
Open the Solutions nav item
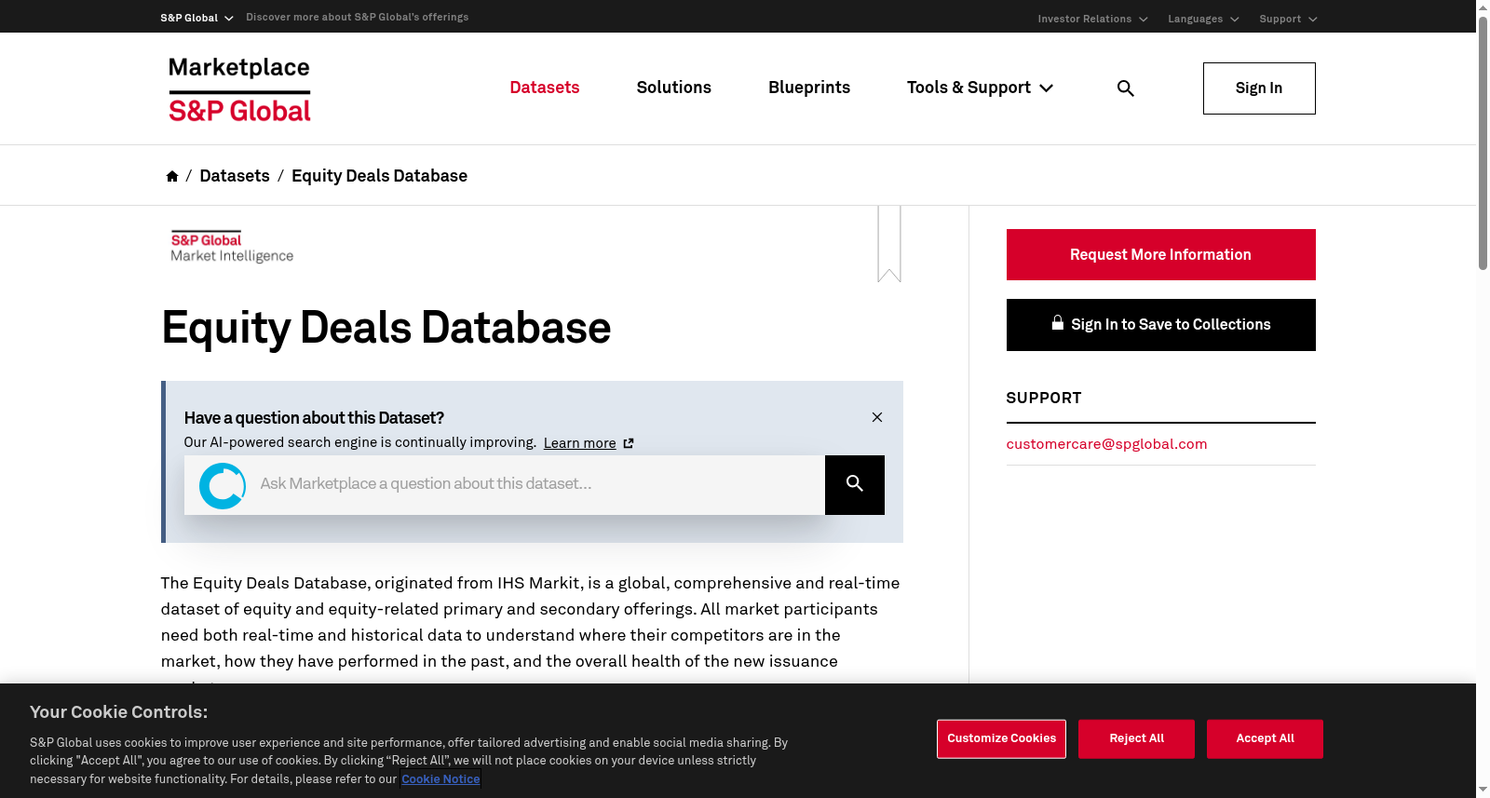tap(674, 88)
